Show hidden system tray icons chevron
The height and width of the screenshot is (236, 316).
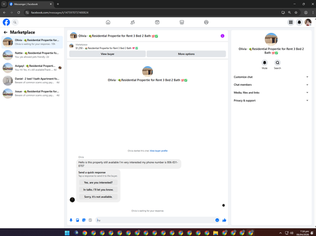[x=281, y=233]
